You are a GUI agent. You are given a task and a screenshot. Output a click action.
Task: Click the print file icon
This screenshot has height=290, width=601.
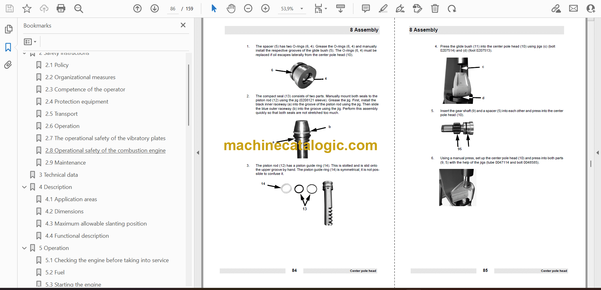[x=61, y=8]
